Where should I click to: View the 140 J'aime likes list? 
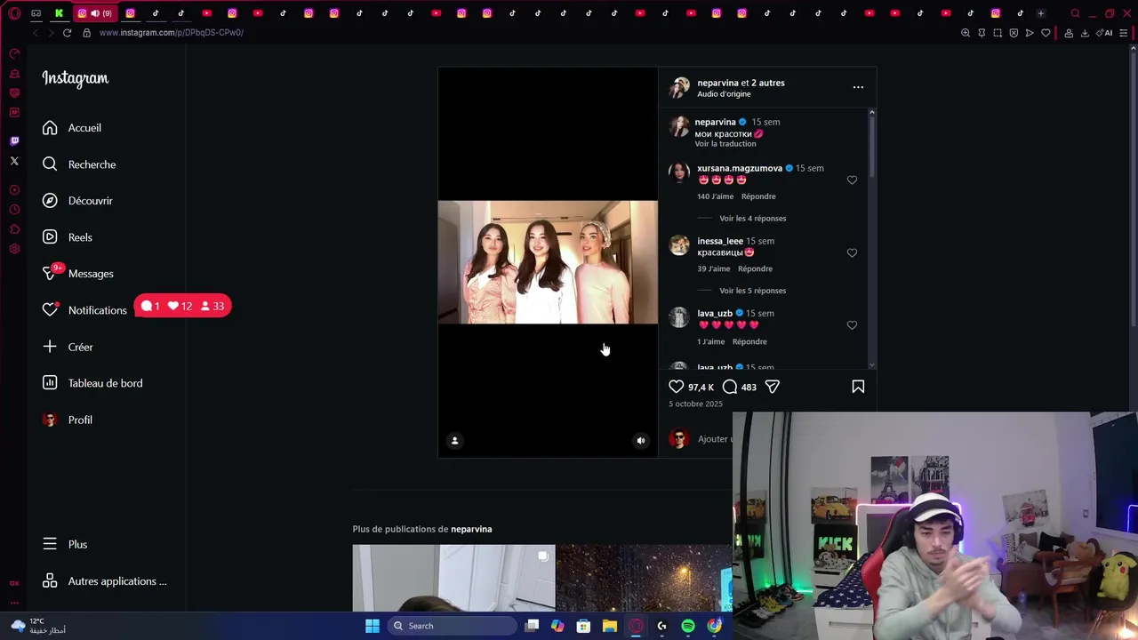pos(716,196)
